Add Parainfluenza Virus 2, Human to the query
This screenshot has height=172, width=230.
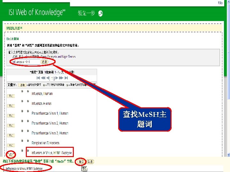pos(11,125)
